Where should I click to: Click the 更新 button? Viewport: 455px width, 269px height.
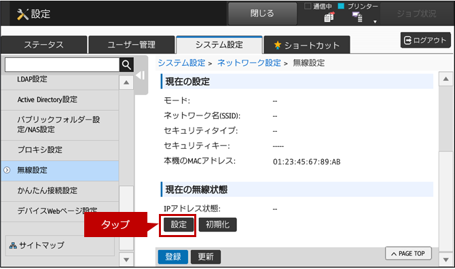point(206,257)
